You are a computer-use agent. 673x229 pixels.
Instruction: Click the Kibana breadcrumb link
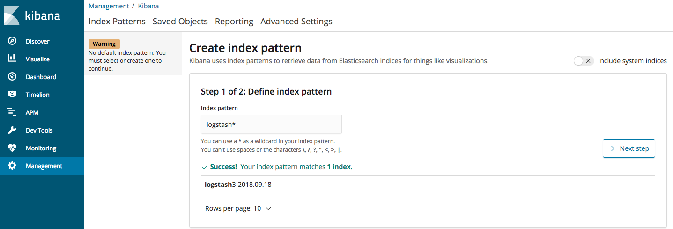(148, 6)
